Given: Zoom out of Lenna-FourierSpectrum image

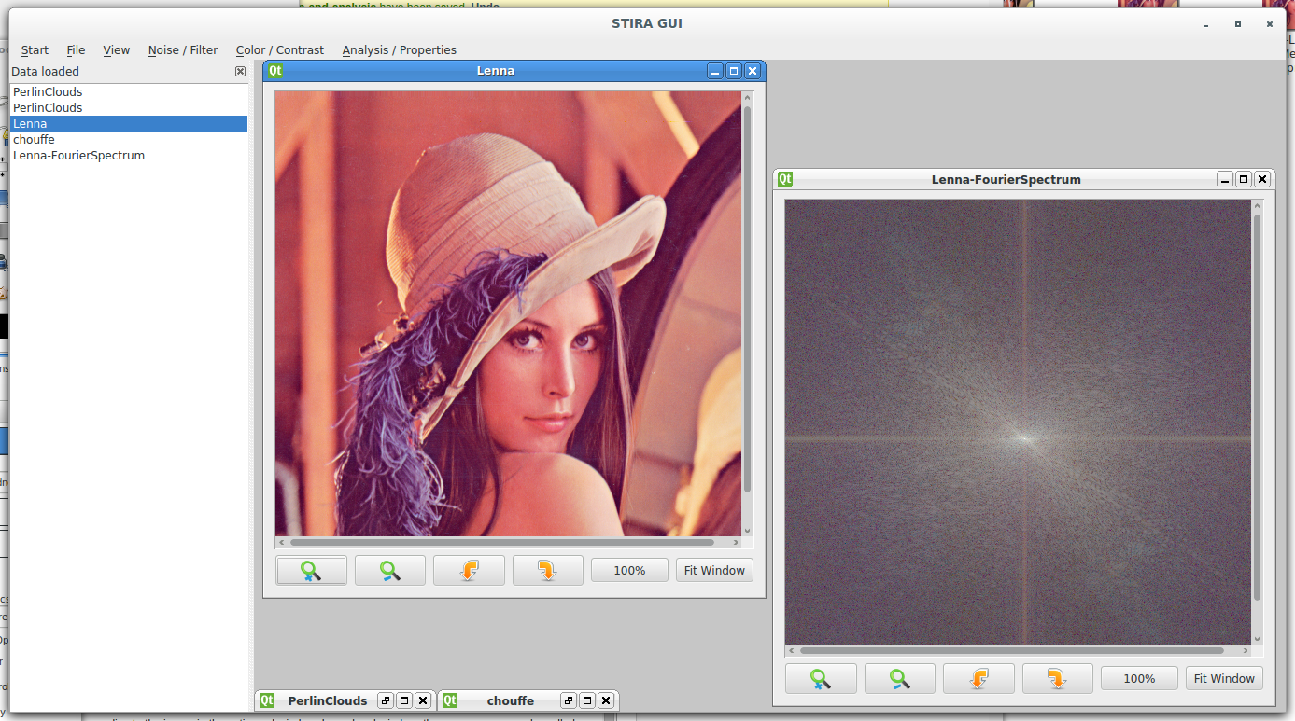Looking at the screenshot, I should 900,678.
